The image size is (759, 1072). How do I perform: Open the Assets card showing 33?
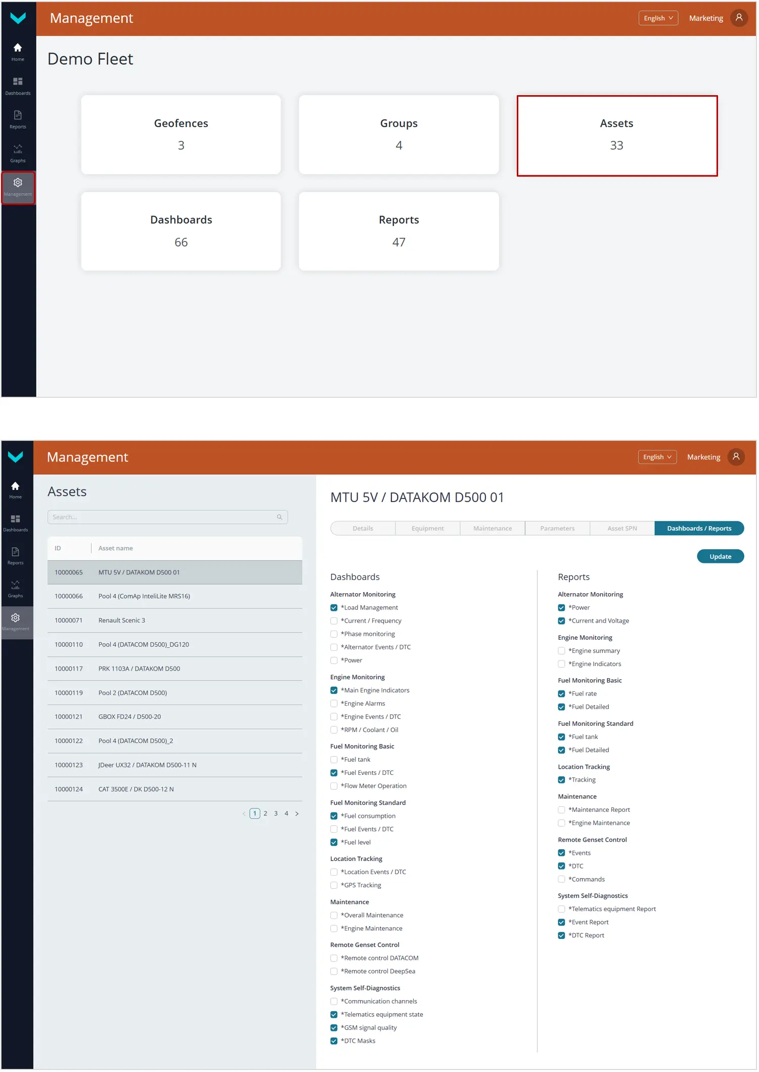(616, 135)
